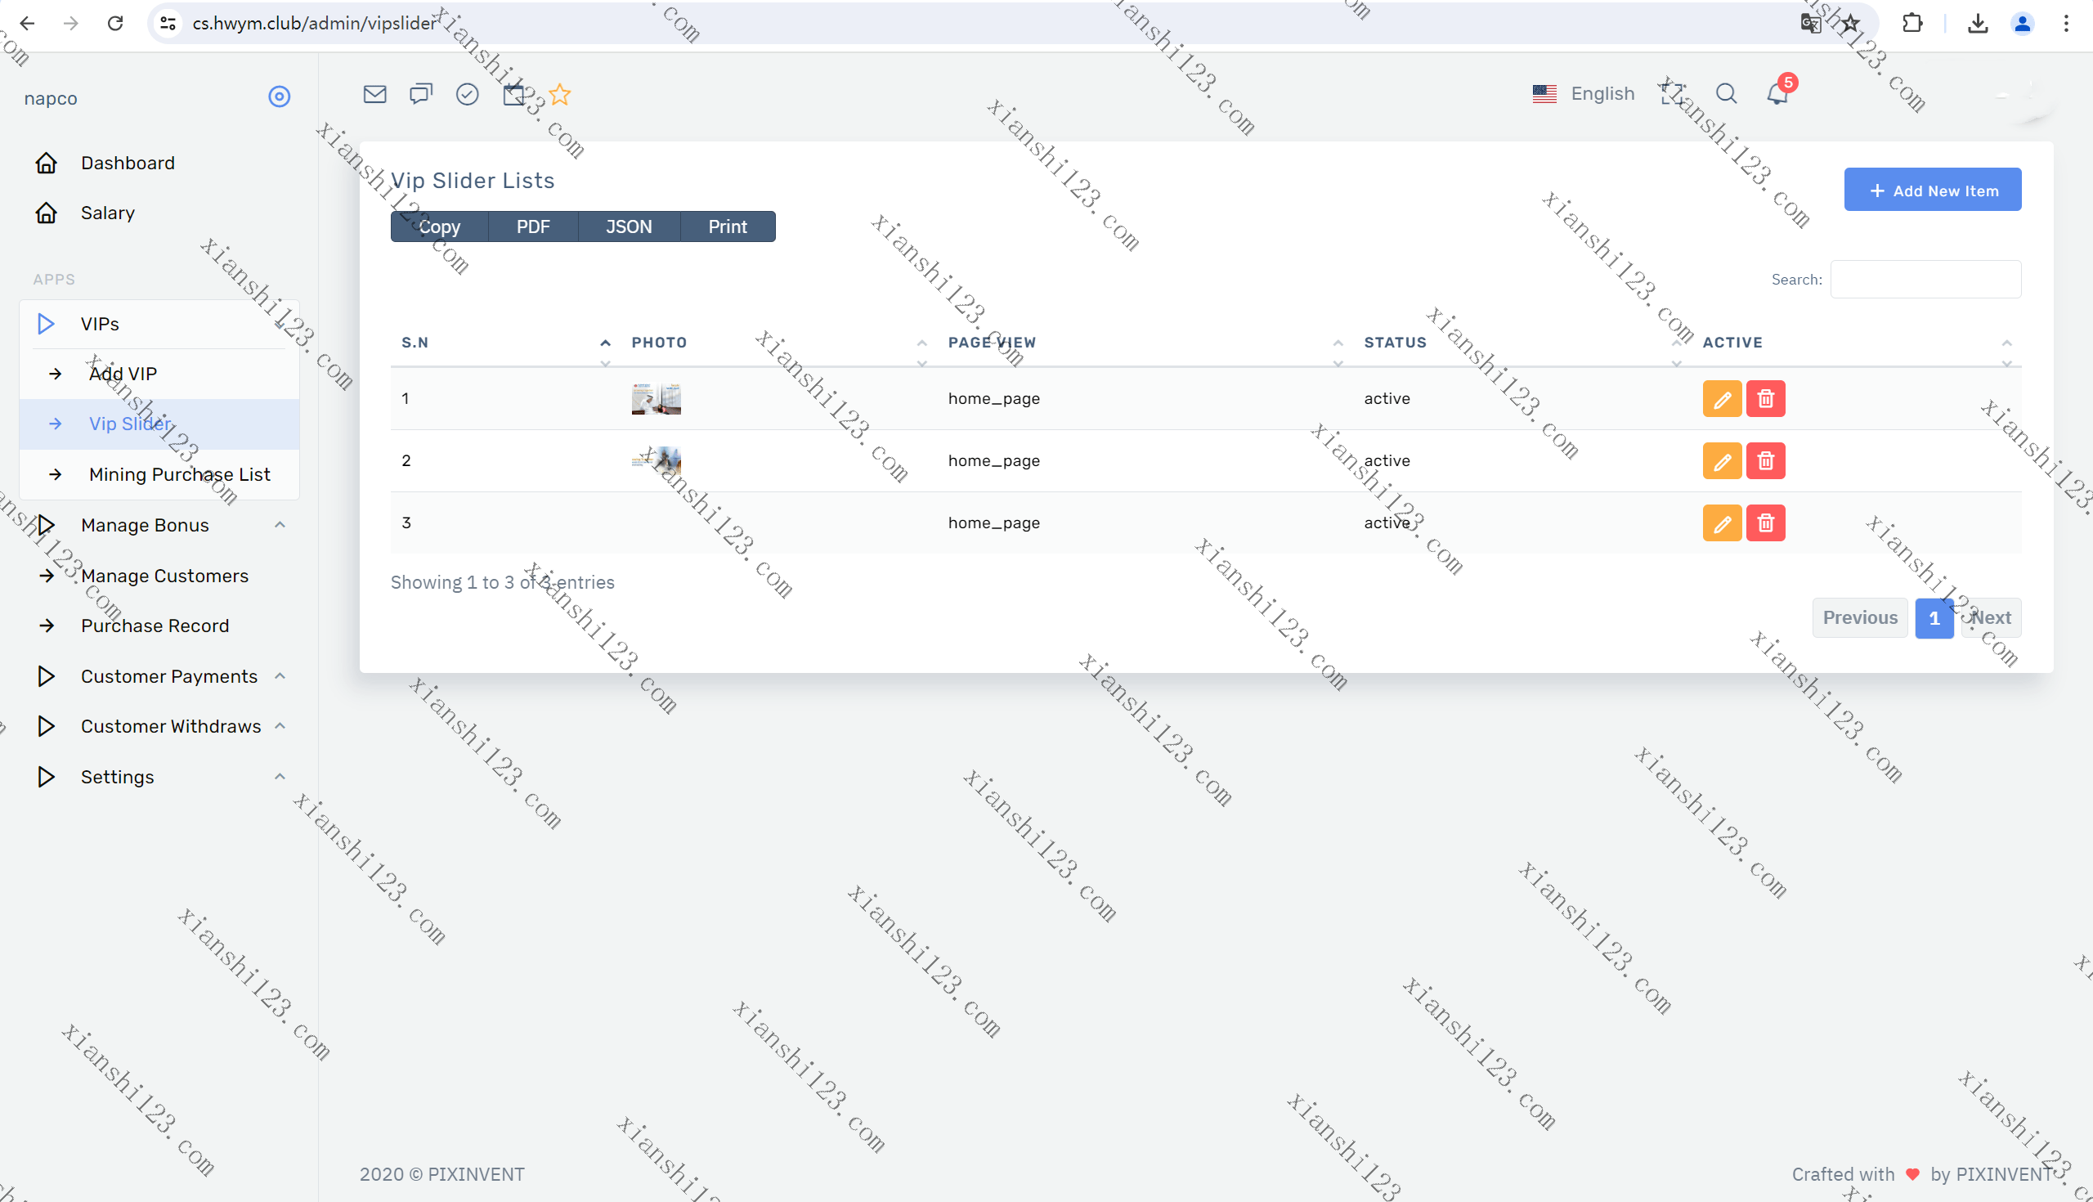Expand the Customer Payments menu

159,676
